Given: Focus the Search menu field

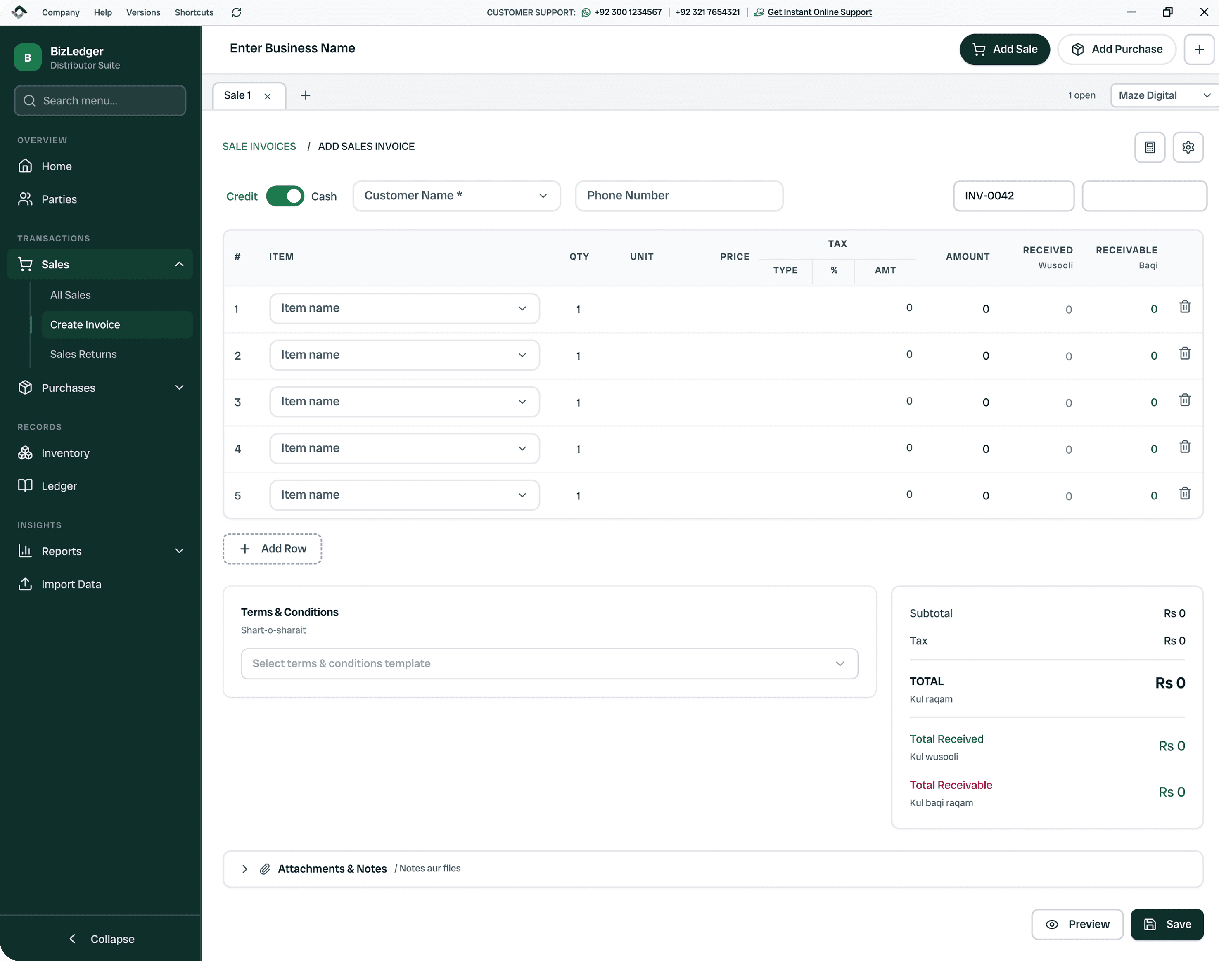Looking at the screenshot, I should (100, 101).
